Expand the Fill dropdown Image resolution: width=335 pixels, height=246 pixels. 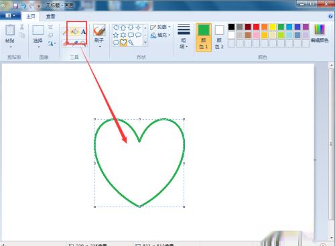coord(160,35)
